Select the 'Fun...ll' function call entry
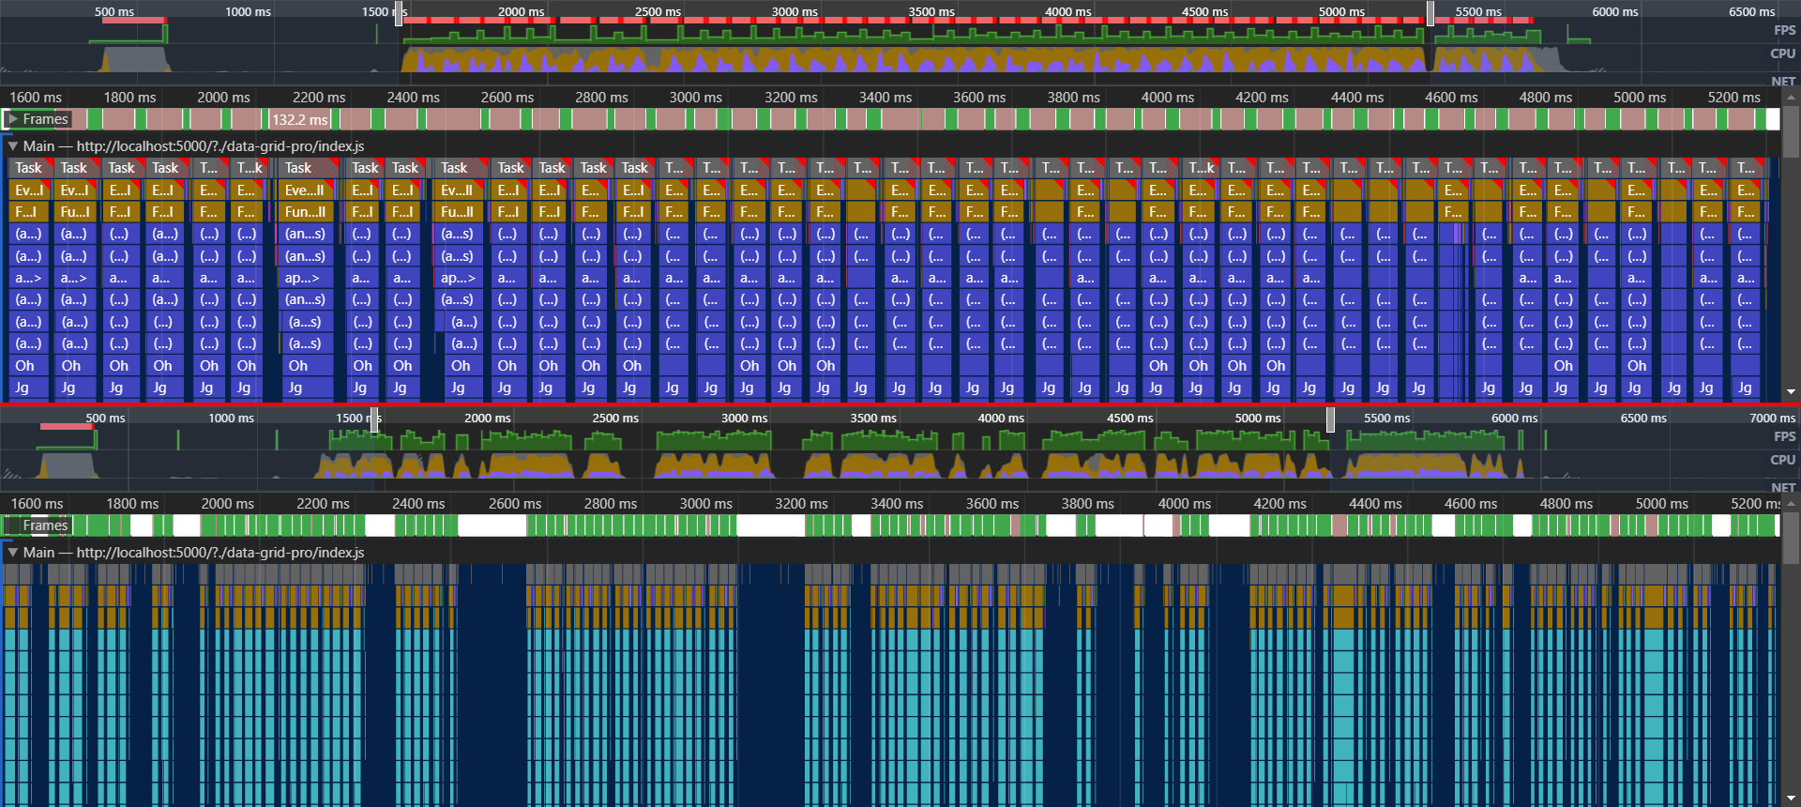The height and width of the screenshot is (807, 1801). (x=305, y=212)
